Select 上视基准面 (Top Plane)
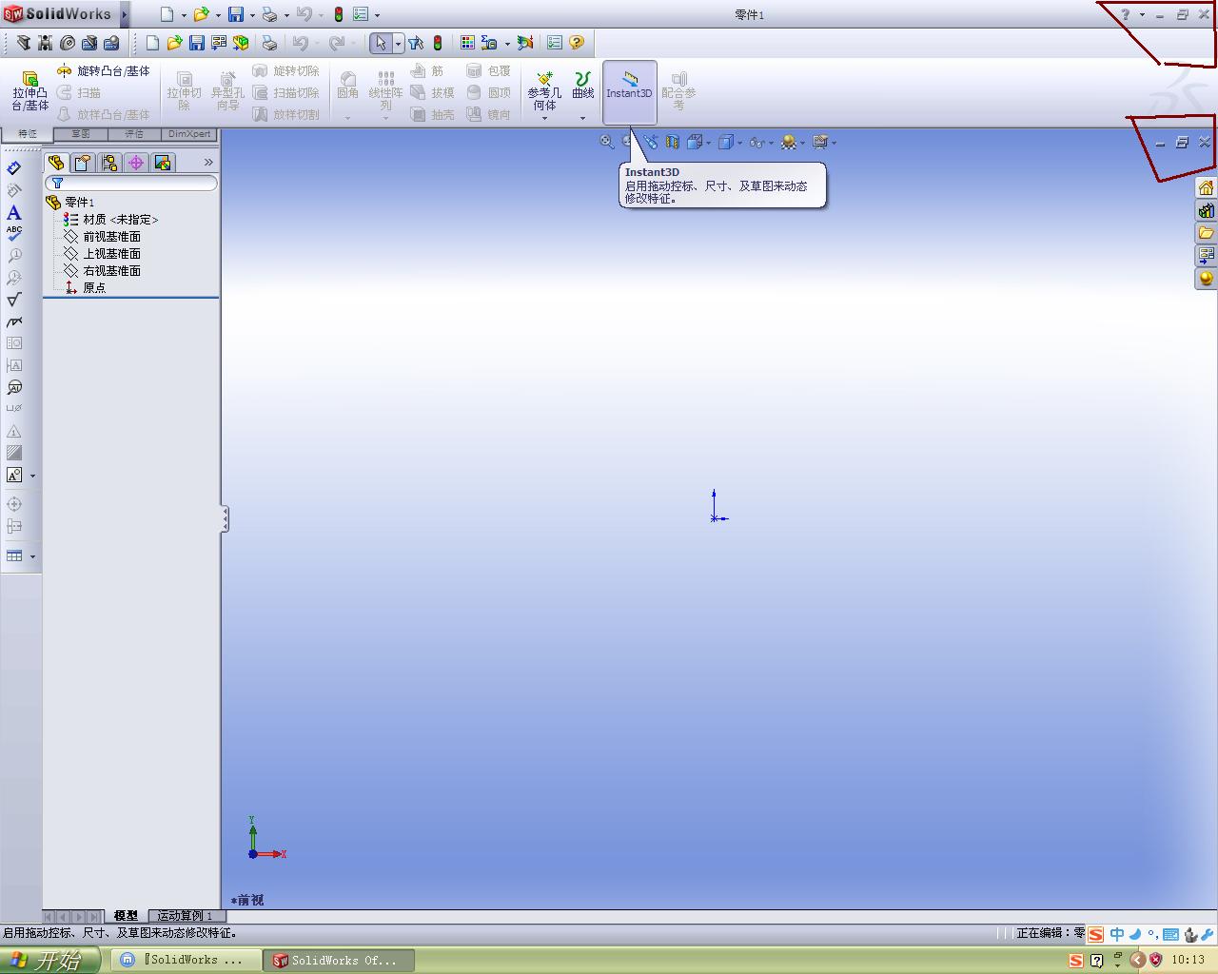Viewport: 1218px width, 974px height. (103, 253)
